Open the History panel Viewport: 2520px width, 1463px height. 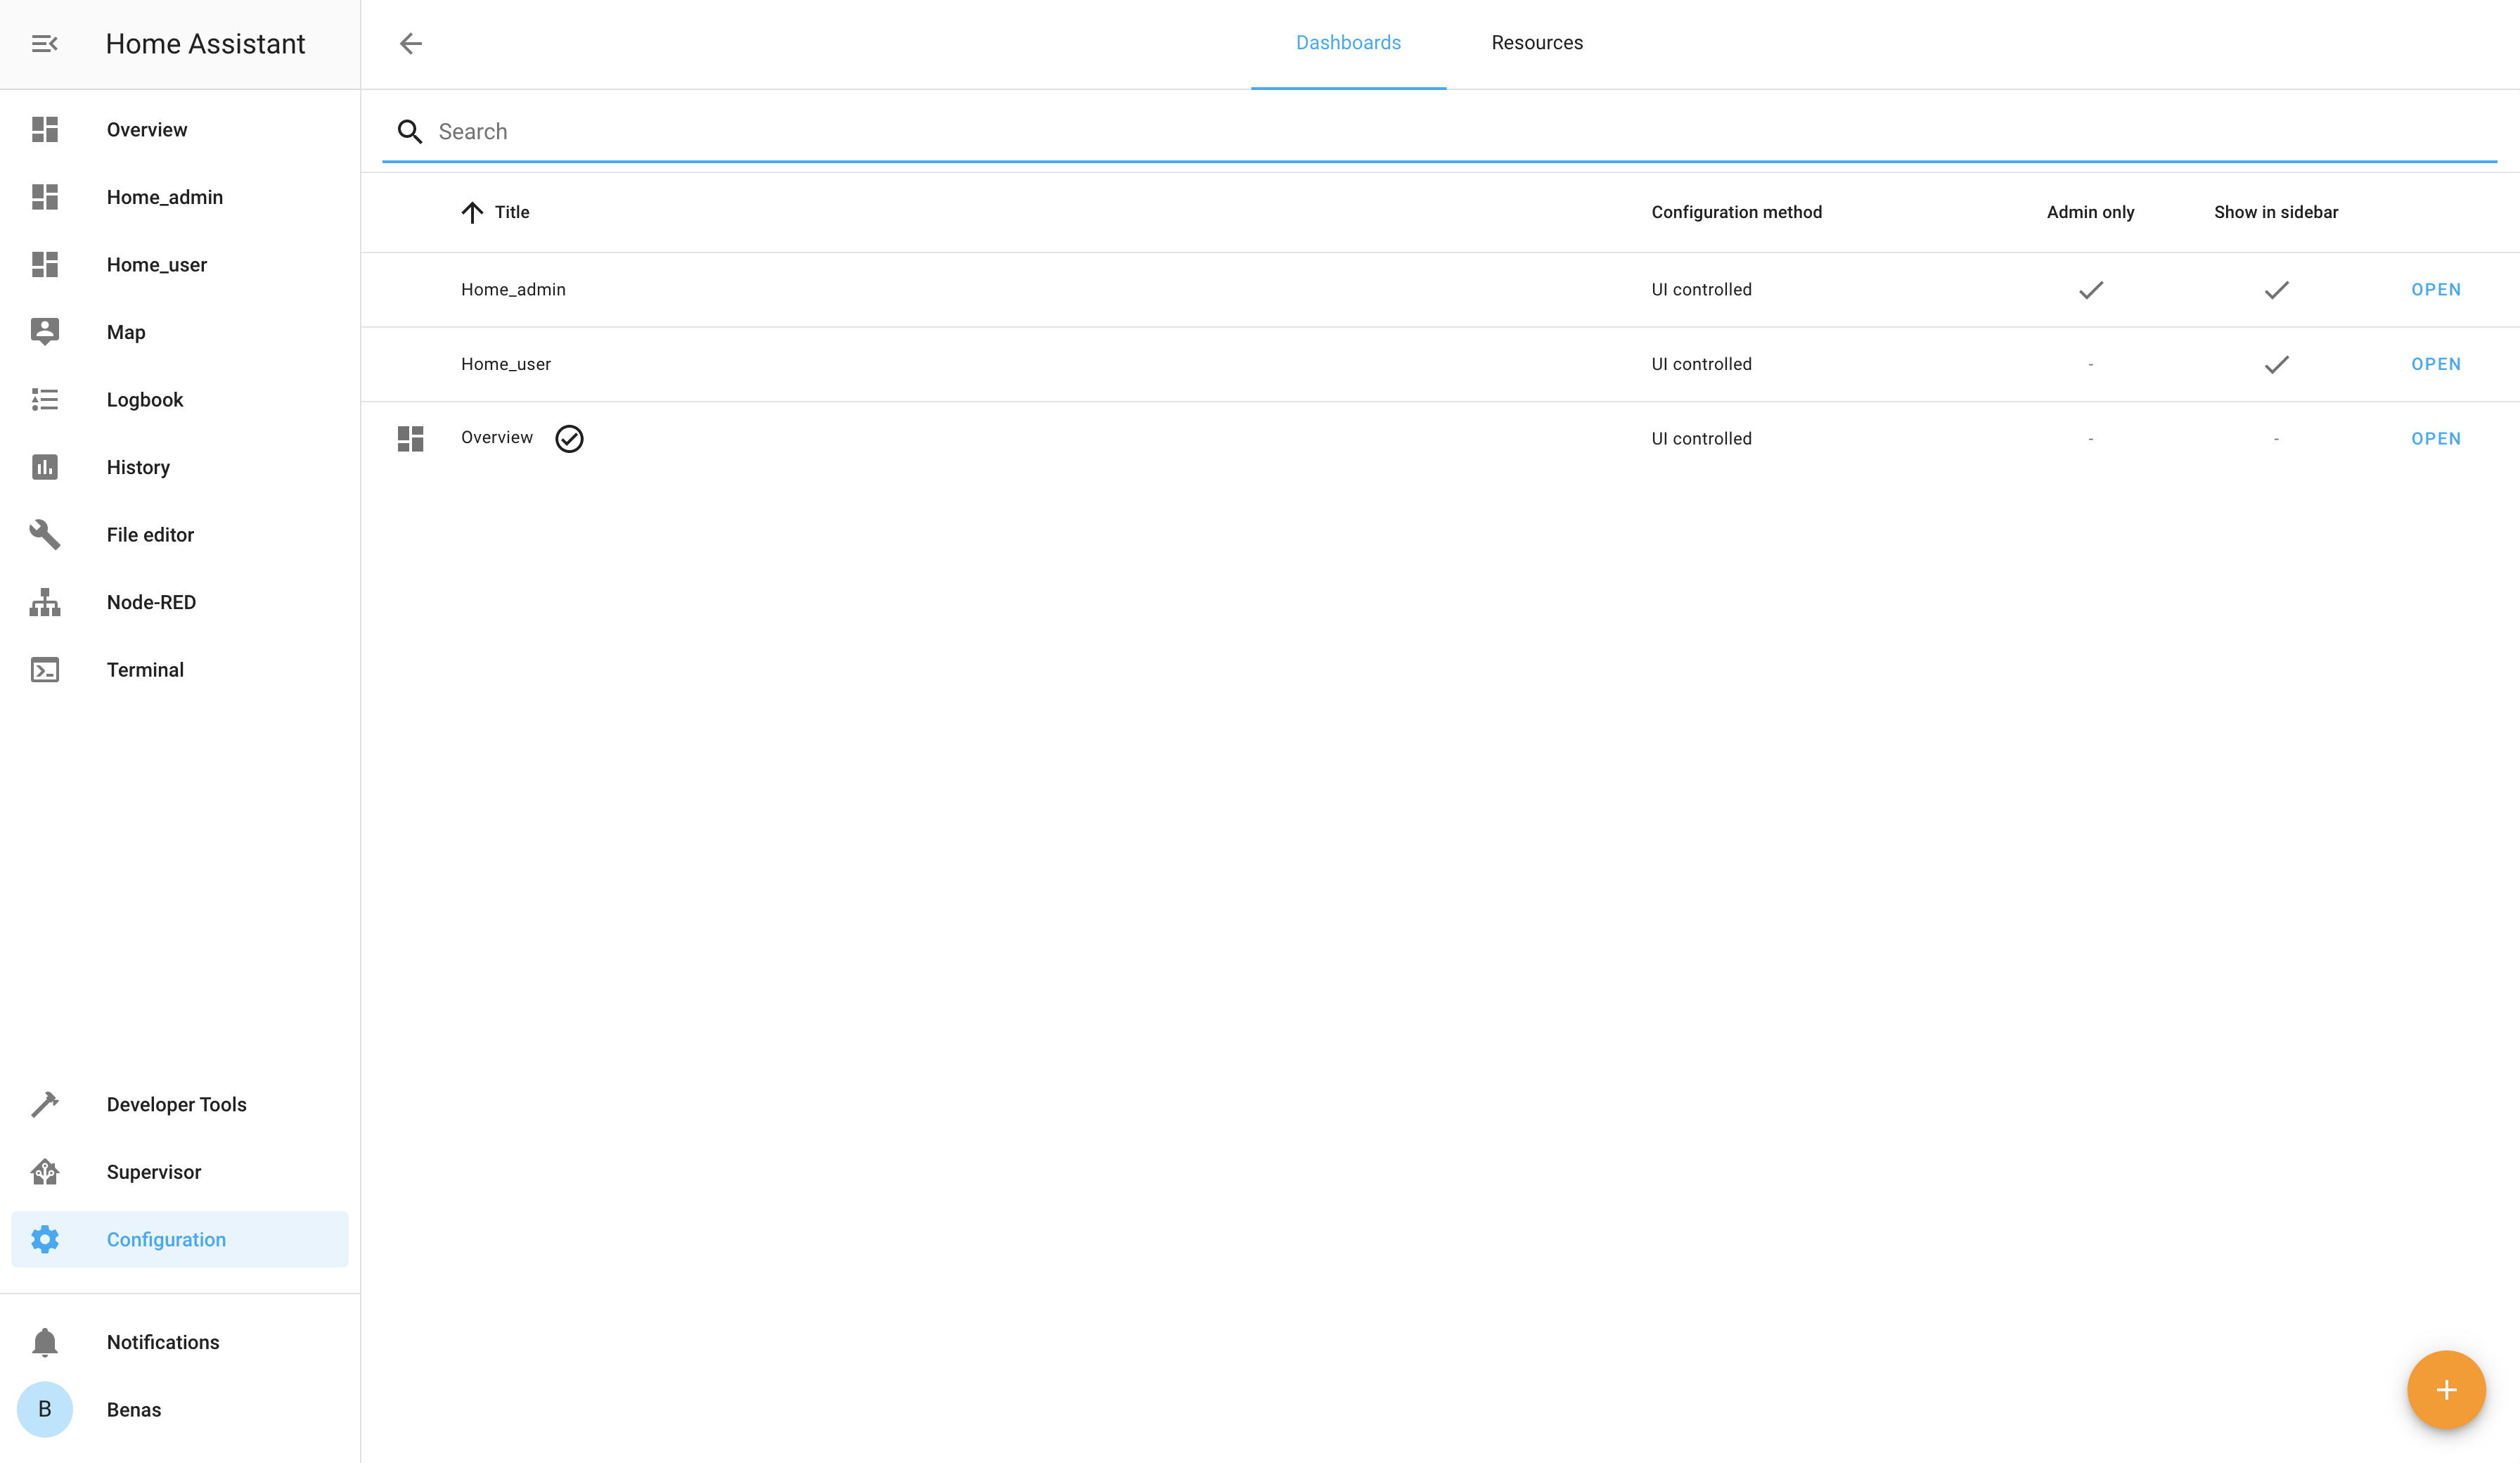coord(138,466)
